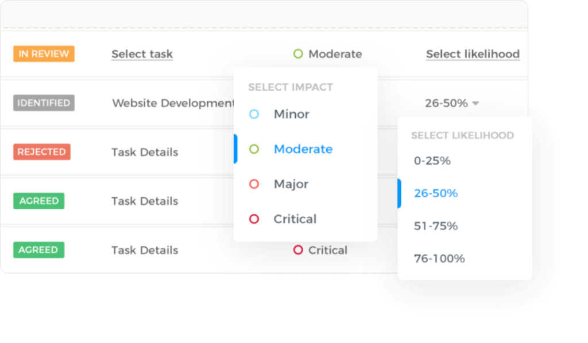Choose 76-100% in the Select Likelihood menu
Viewport: 588px width, 343px height.
[x=438, y=258]
